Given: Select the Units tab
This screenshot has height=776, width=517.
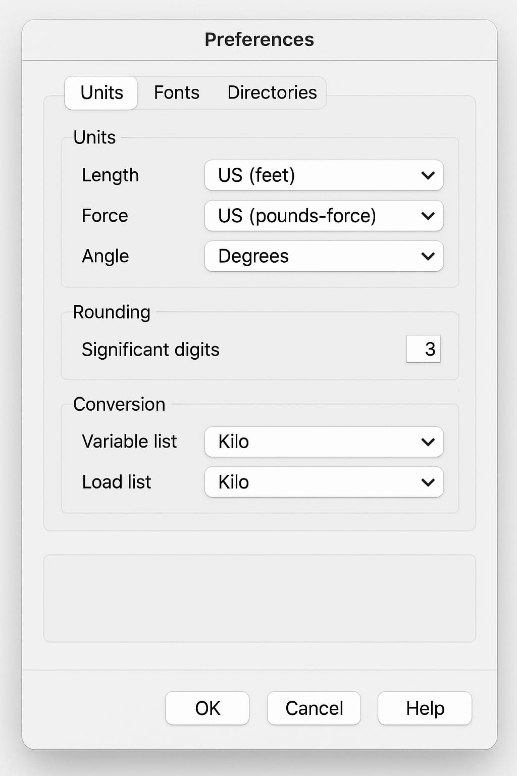Looking at the screenshot, I should coord(101,93).
